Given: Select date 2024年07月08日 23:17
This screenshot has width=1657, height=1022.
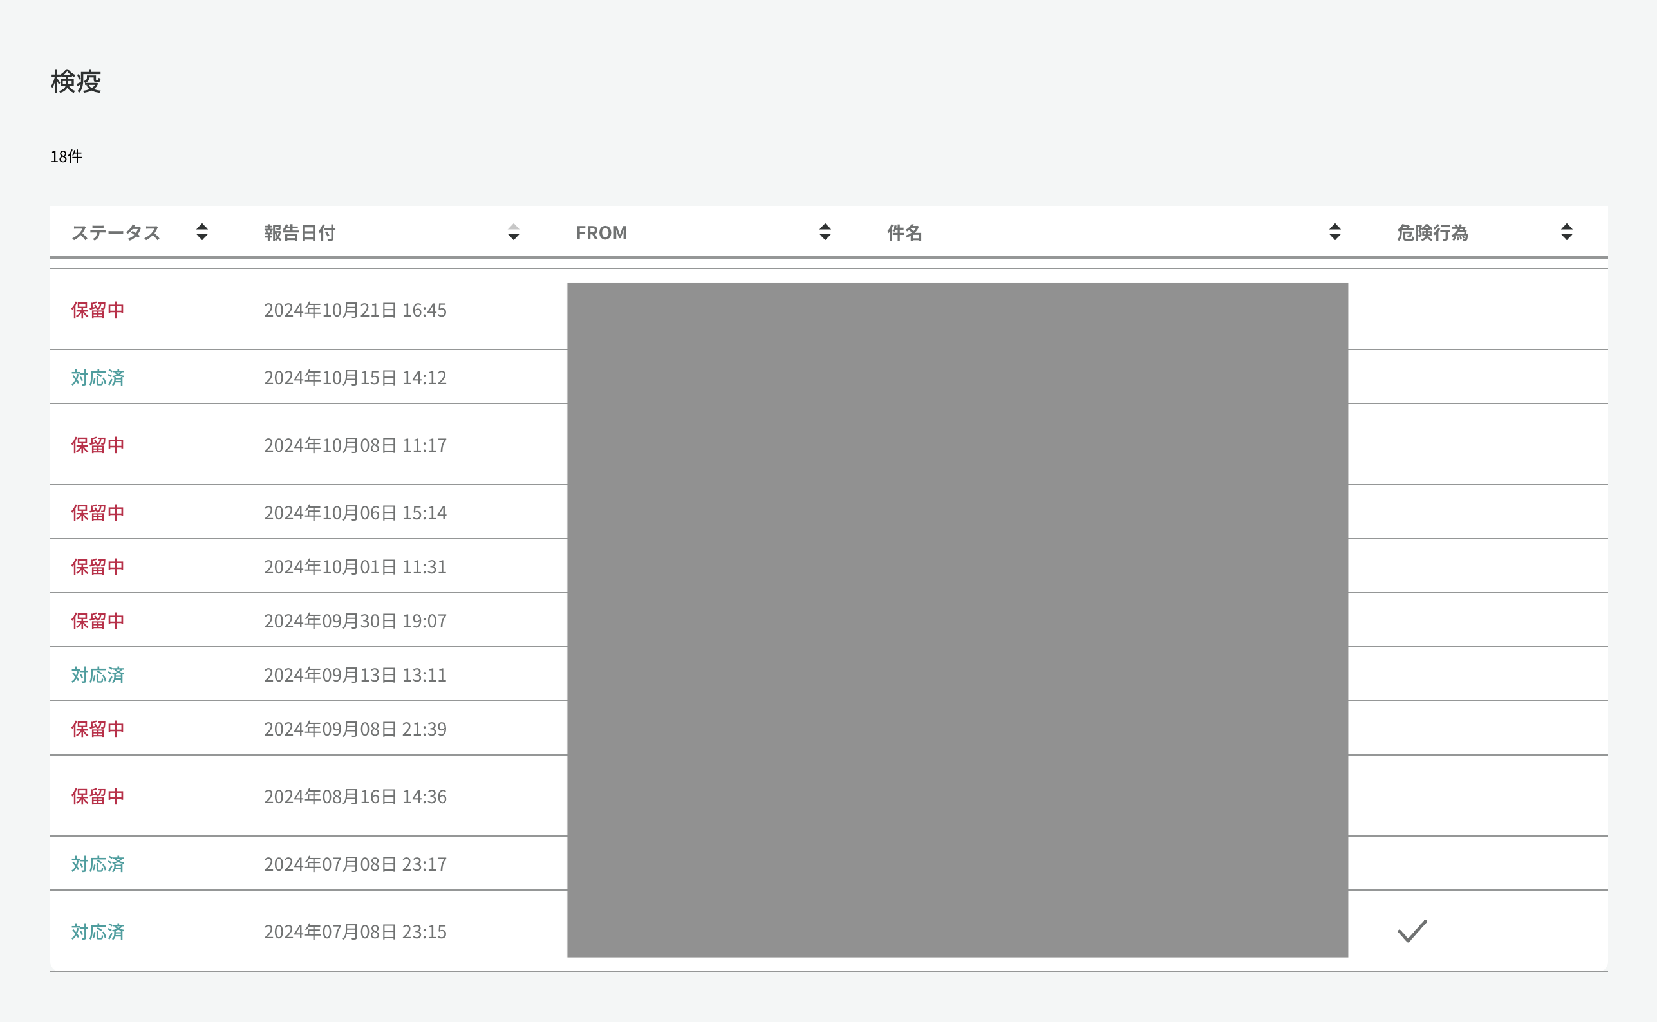Looking at the screenshot, I should pyautogui.click(x=355, y=864).
